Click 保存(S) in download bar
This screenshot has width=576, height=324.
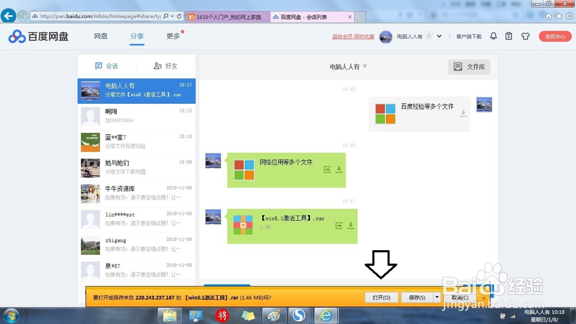point(417,297)
